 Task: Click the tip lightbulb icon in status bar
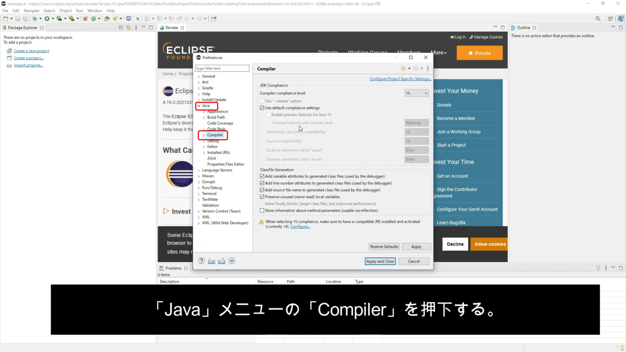(621, 348)
